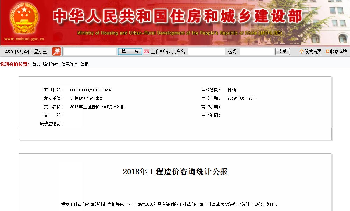Focus the site search input field
Image resolution: width=350 pixels, height=211 pixels.
[x=90, y=51]
